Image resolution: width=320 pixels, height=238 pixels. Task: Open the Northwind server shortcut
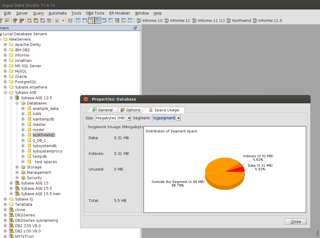239,20
